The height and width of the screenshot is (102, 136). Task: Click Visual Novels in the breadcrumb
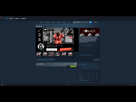coord(42,25)
